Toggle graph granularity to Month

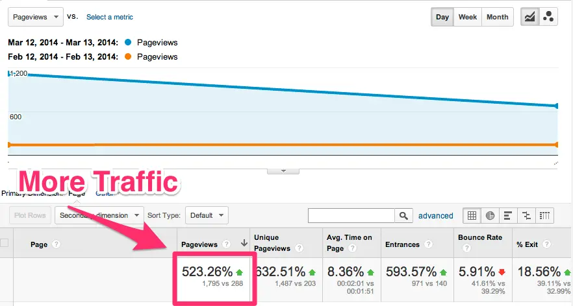click(x=498, y=17)
